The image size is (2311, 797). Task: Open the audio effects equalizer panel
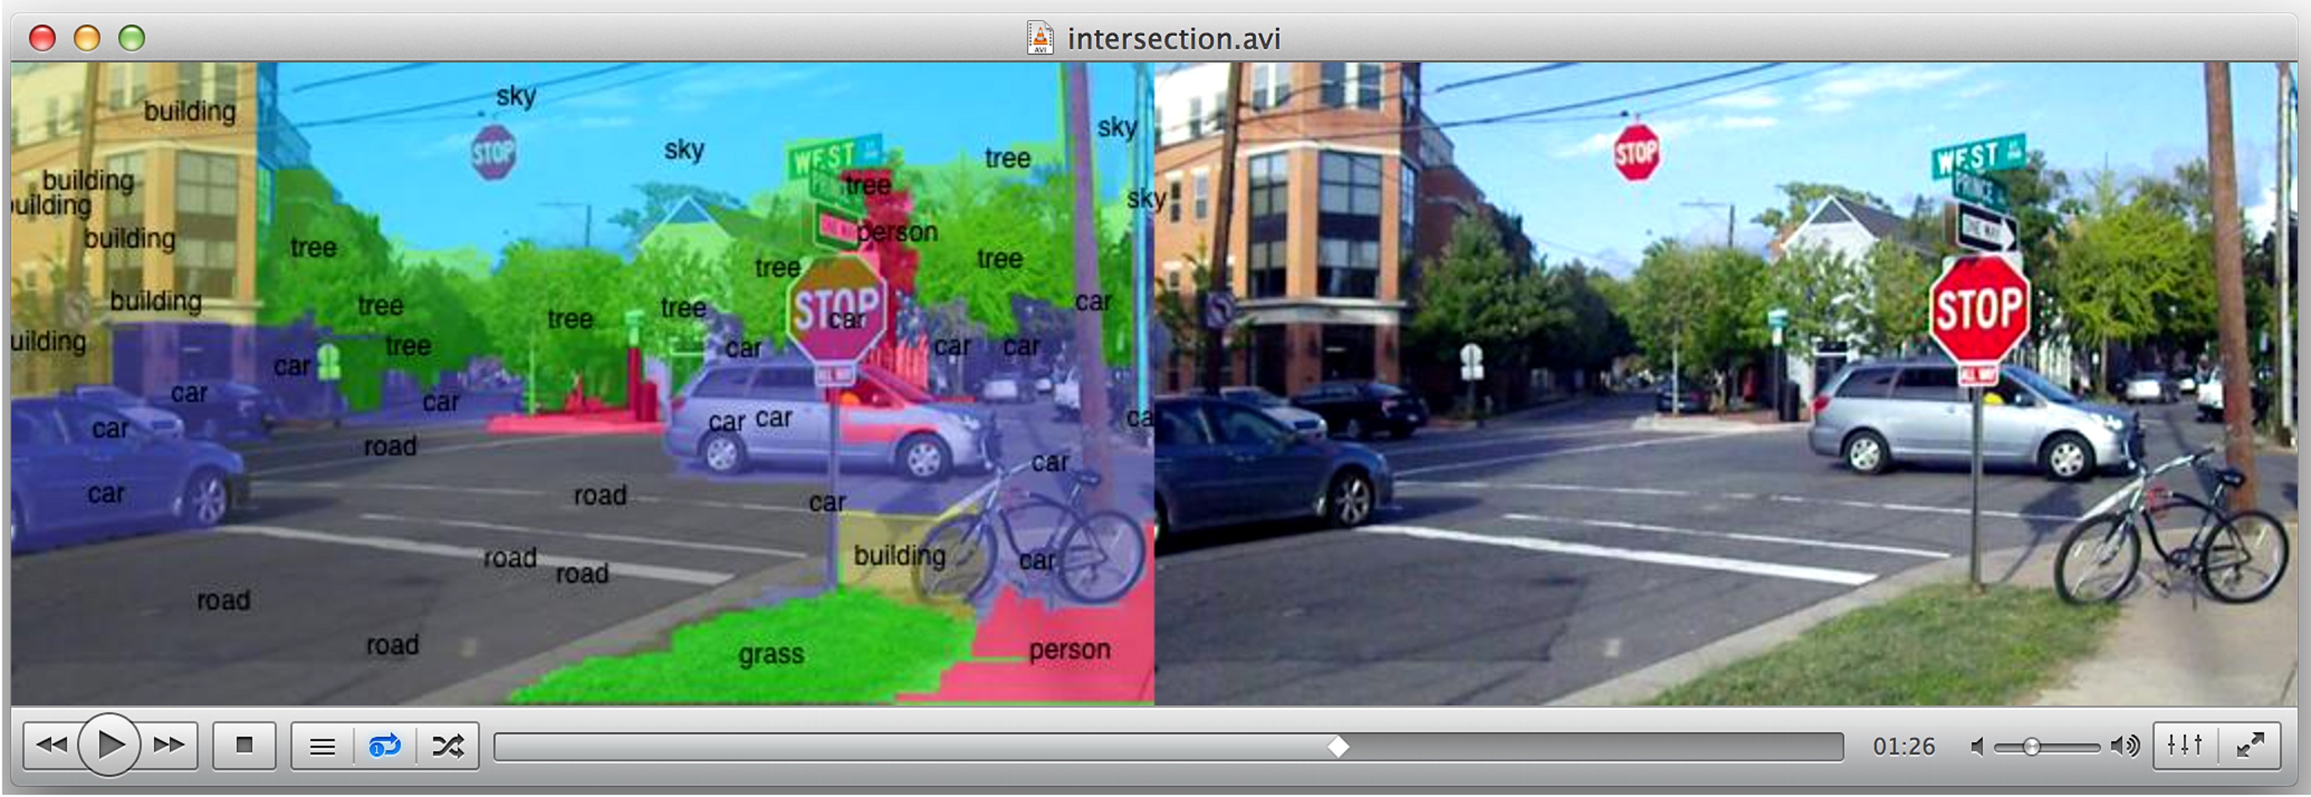[2184, 745]
